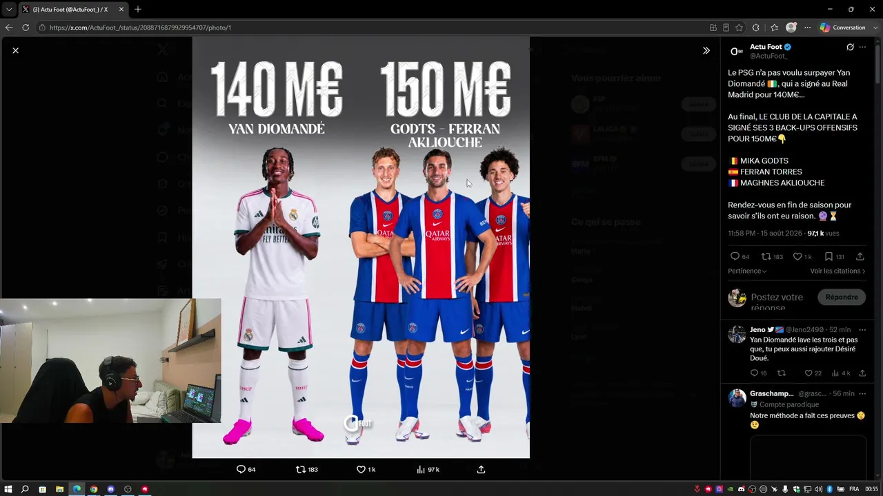Open the Actu Foot profile name link
Screen dimensions: 883x496
point(766,47)
